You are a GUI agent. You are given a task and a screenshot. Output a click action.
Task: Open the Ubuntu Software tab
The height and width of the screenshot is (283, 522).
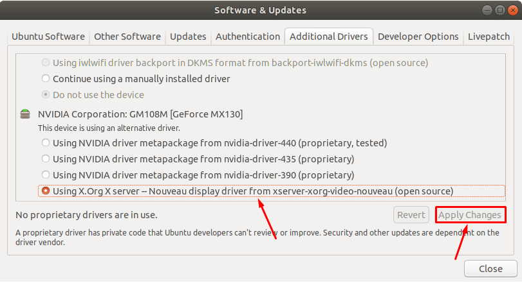[x=48, y=37]
